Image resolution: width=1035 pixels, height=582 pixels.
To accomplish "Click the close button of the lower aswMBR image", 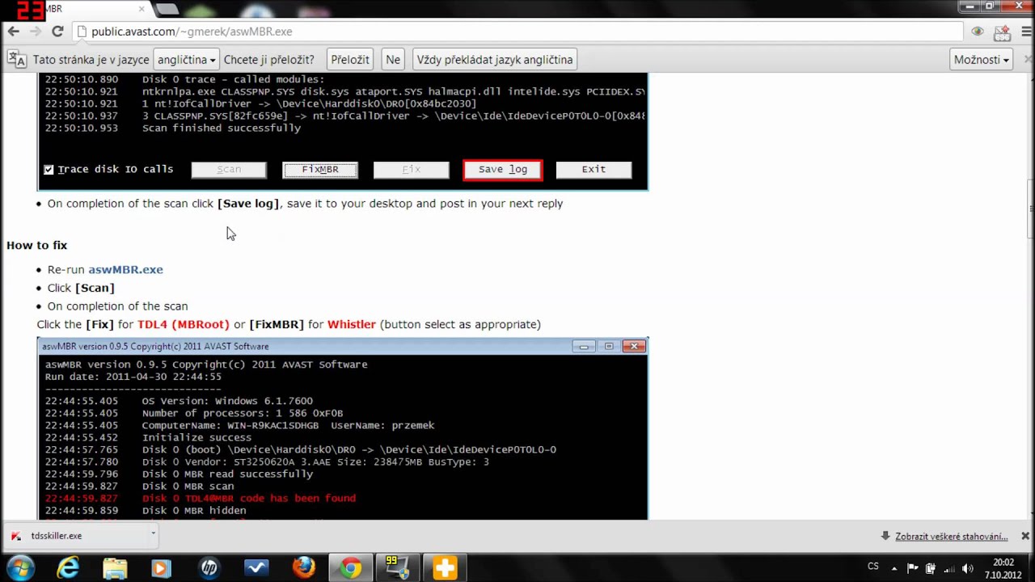I will pos(634,346).
